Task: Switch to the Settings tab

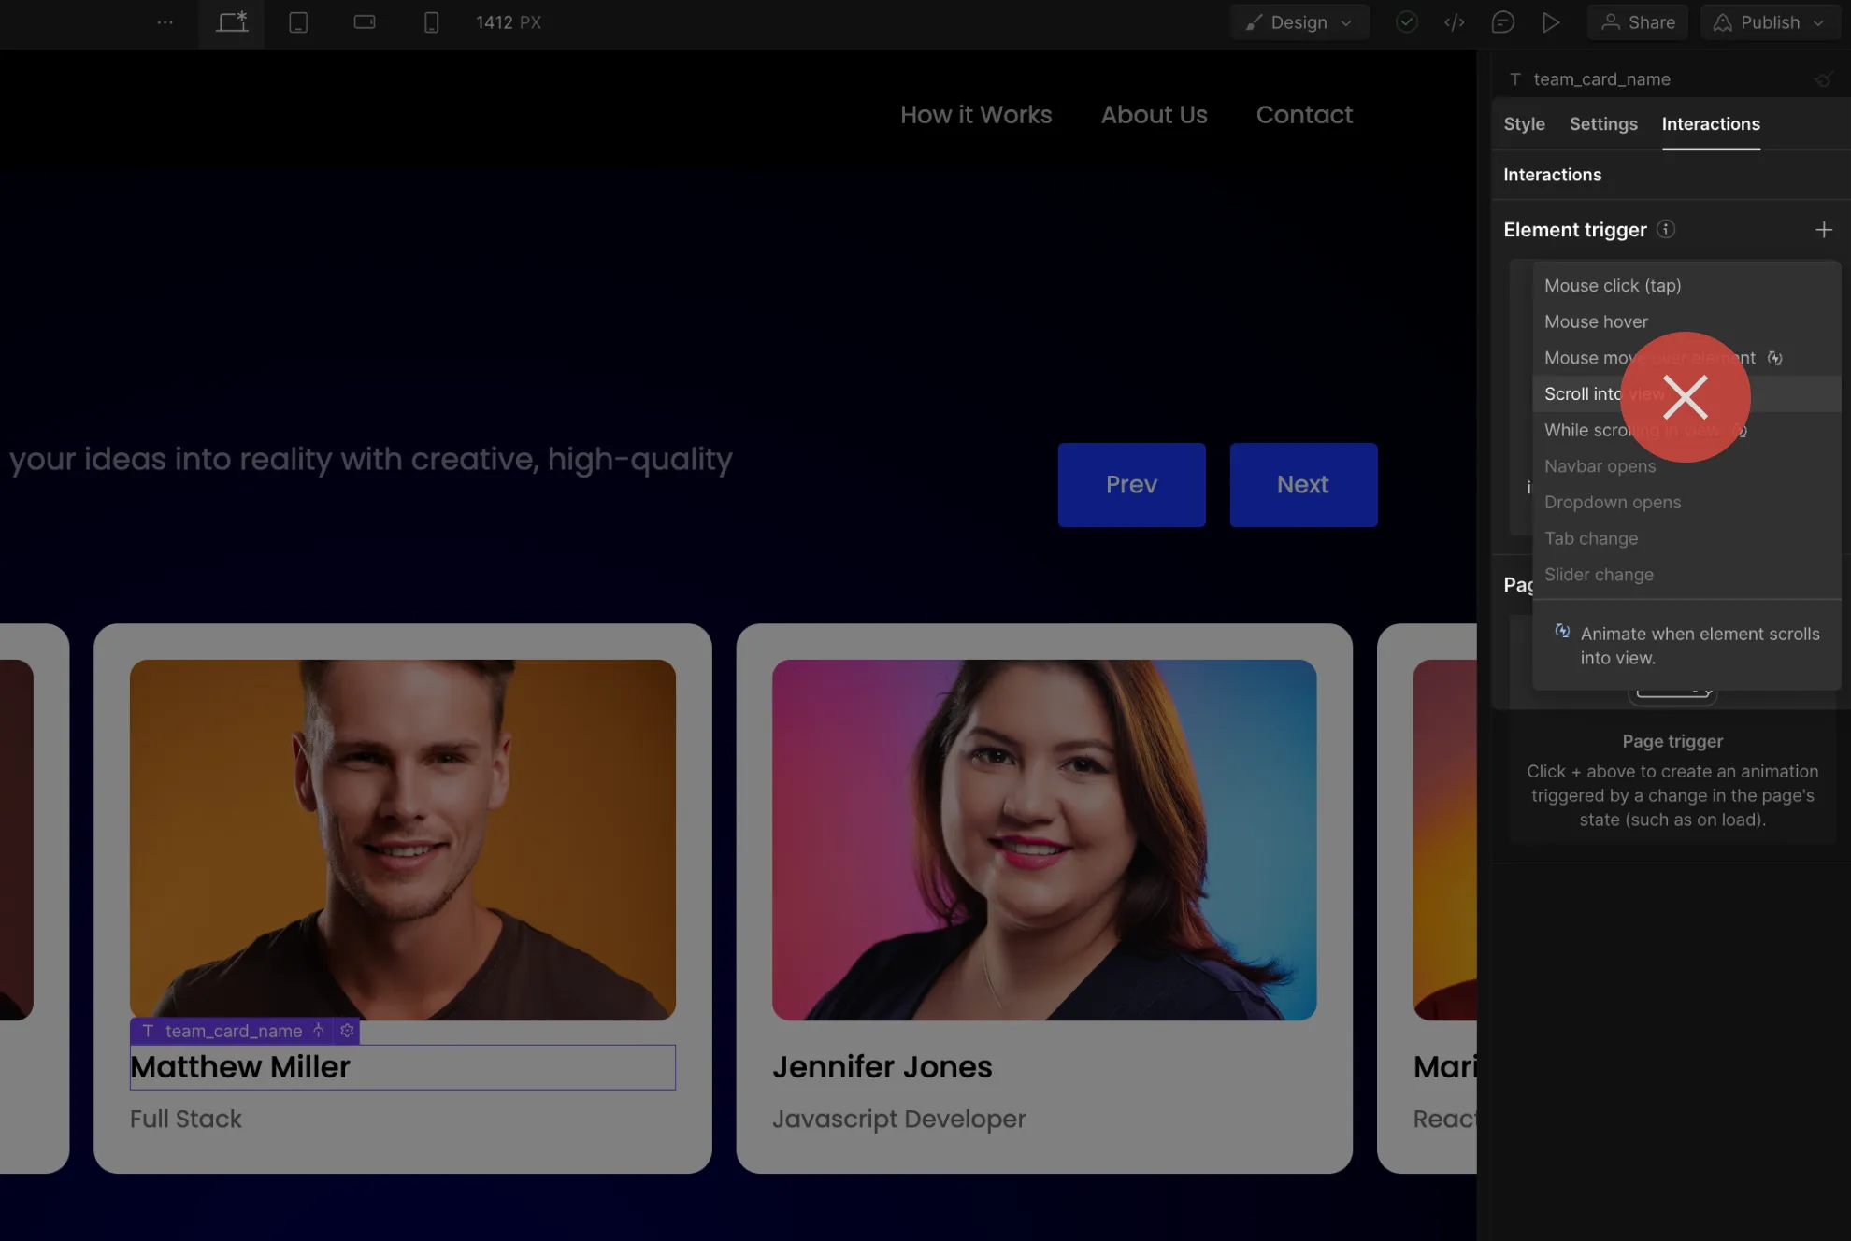Action: click(x=1603, y=124)
